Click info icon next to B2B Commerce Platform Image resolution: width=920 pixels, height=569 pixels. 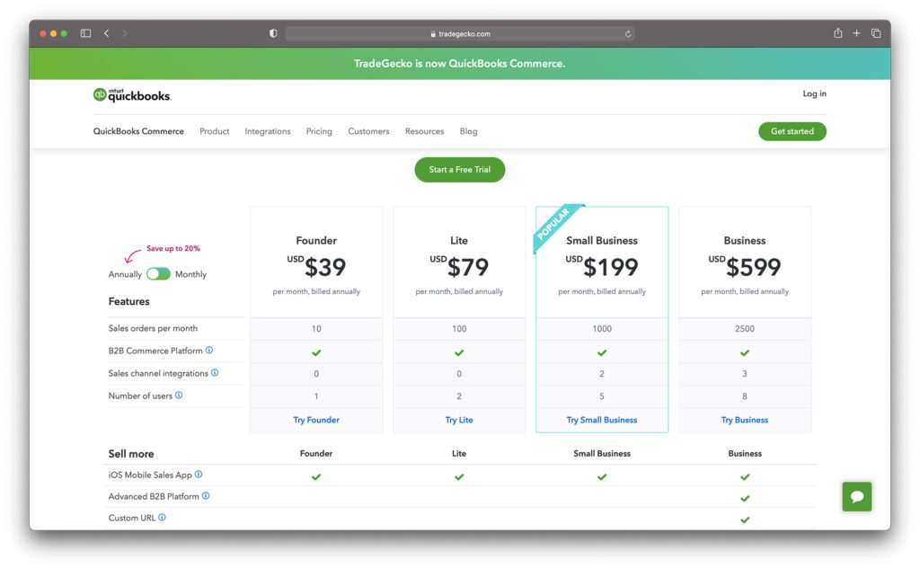click(209, 351)
